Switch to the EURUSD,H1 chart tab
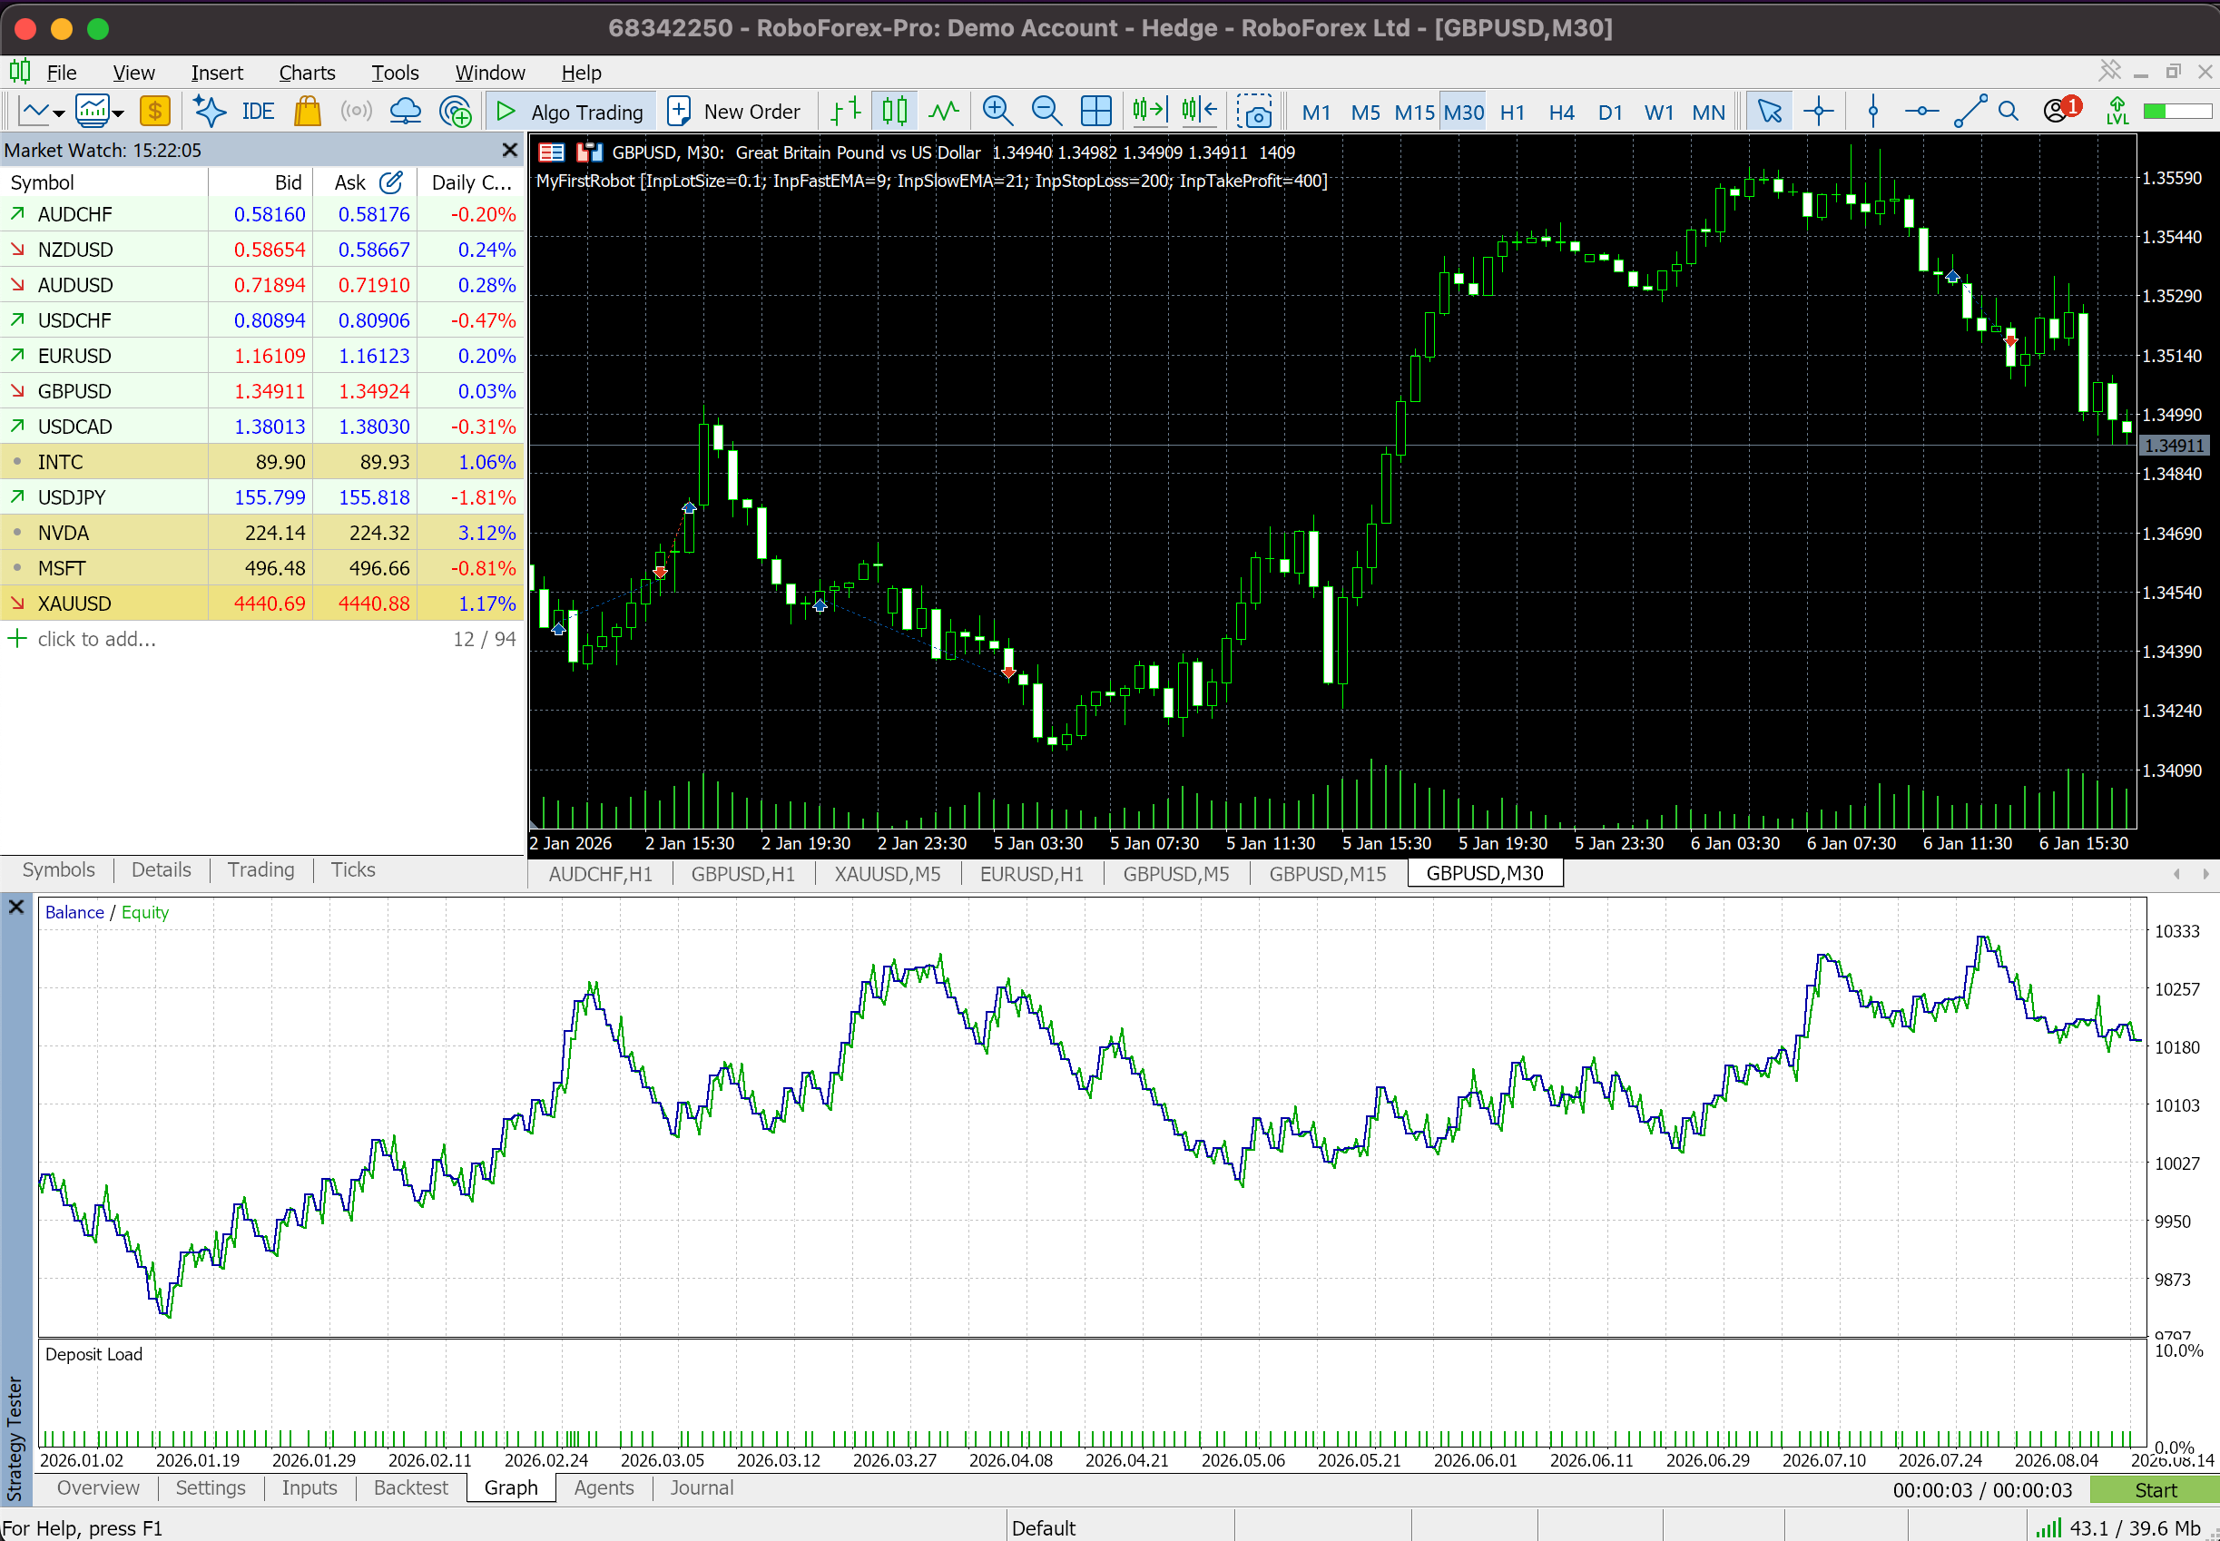Image resolution: width=2220 pixels, height=1541 pixels. coord(1031,874)
